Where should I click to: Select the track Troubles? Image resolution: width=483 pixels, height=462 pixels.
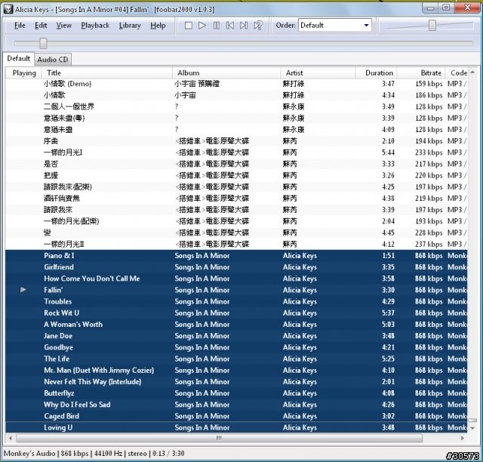click(x=236, y=301)
